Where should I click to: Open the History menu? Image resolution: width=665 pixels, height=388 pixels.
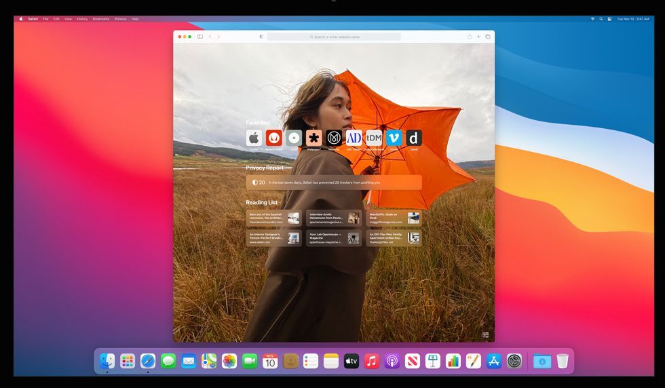pos(82,19)
